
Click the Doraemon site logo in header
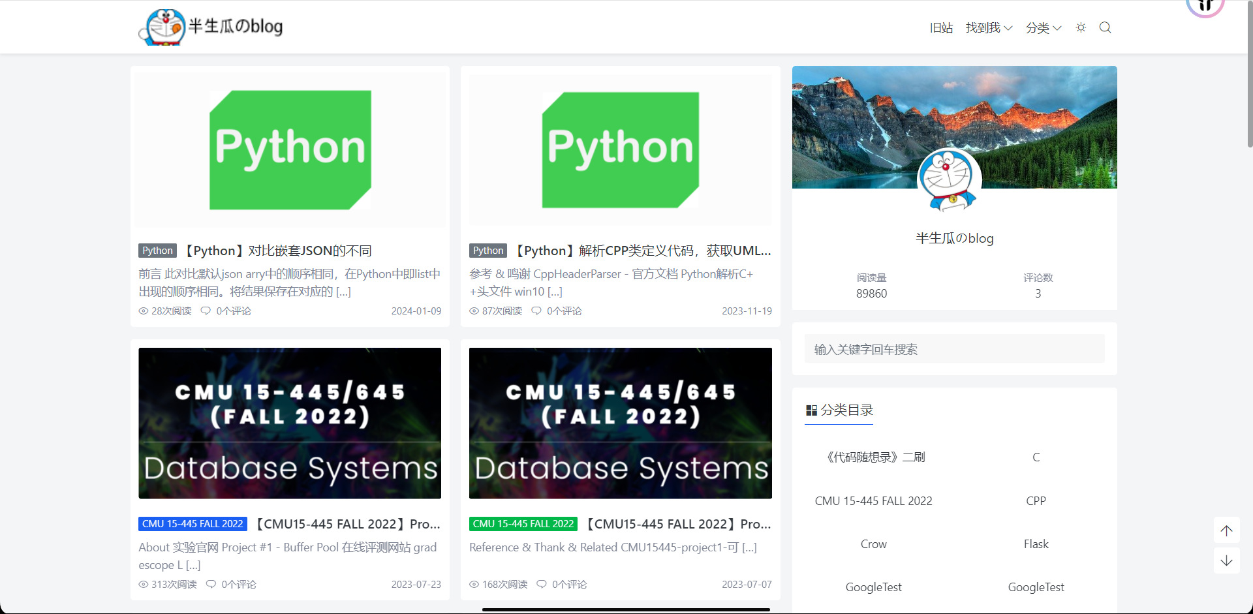click(211, 27)
